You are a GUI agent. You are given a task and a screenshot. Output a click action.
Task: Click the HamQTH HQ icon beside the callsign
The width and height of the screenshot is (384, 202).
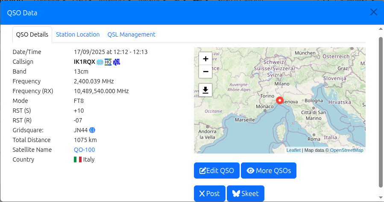coord(108,62)
